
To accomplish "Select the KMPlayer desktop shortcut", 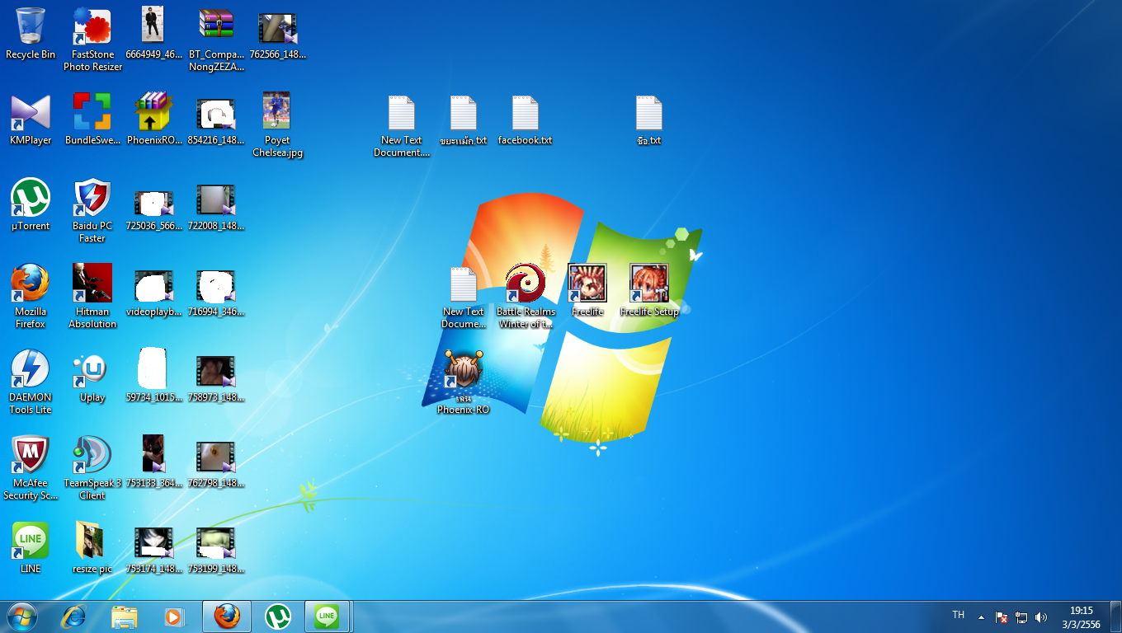I will [31, 120].
